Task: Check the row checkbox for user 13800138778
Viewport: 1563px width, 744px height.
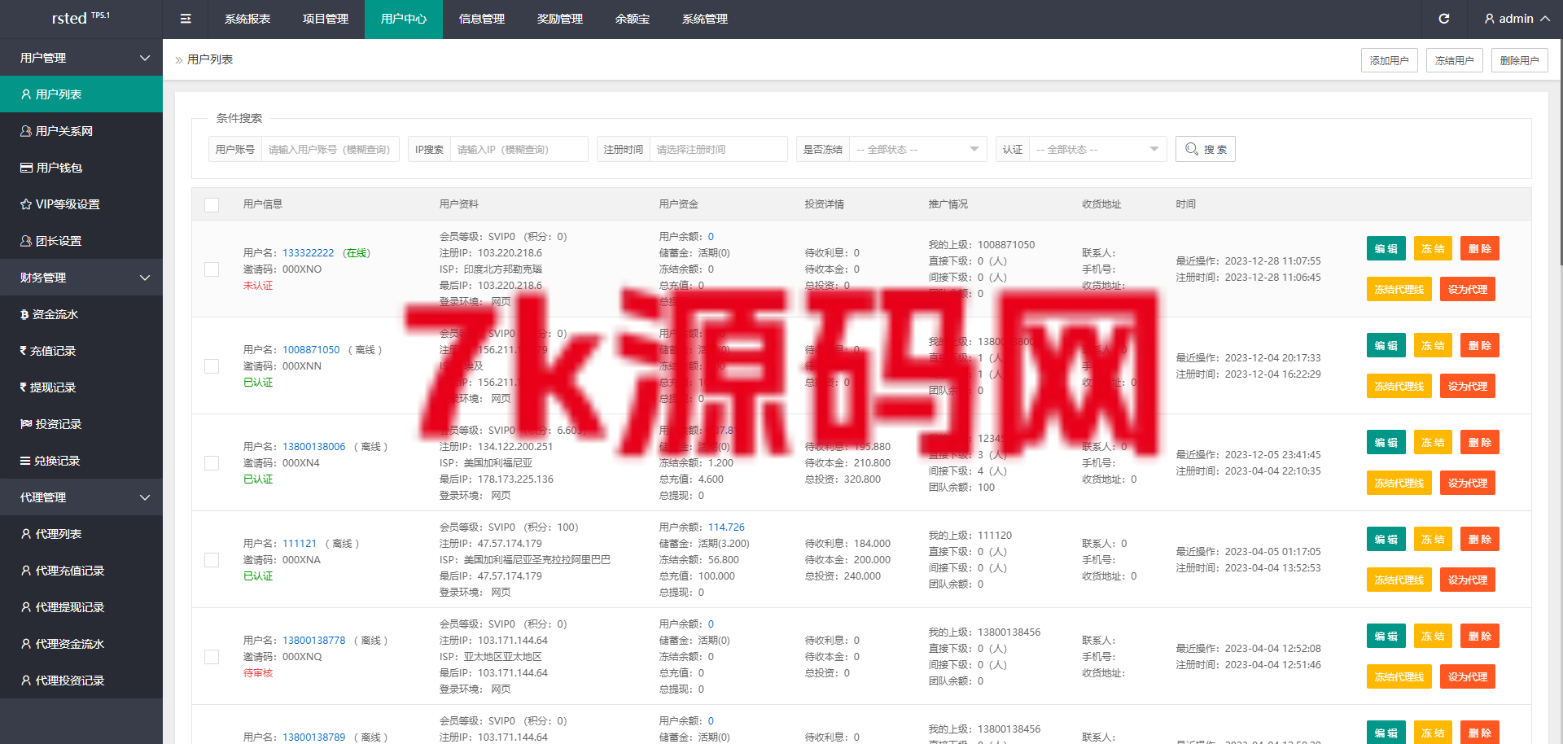Action: (x=212, y=657)
